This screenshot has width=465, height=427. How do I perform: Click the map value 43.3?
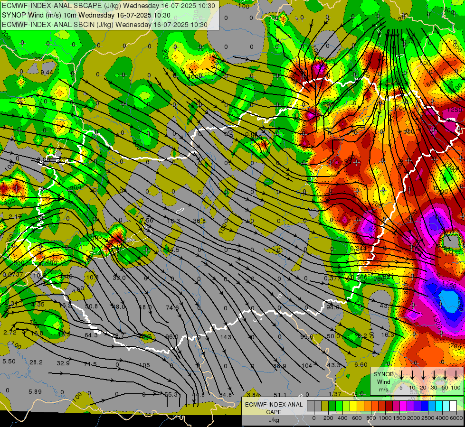point(333,365)
